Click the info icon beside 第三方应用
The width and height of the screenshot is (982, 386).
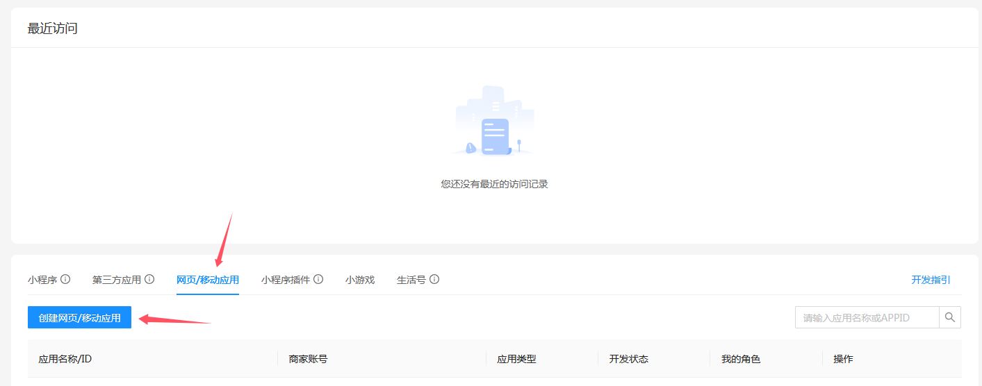point(149,280)
